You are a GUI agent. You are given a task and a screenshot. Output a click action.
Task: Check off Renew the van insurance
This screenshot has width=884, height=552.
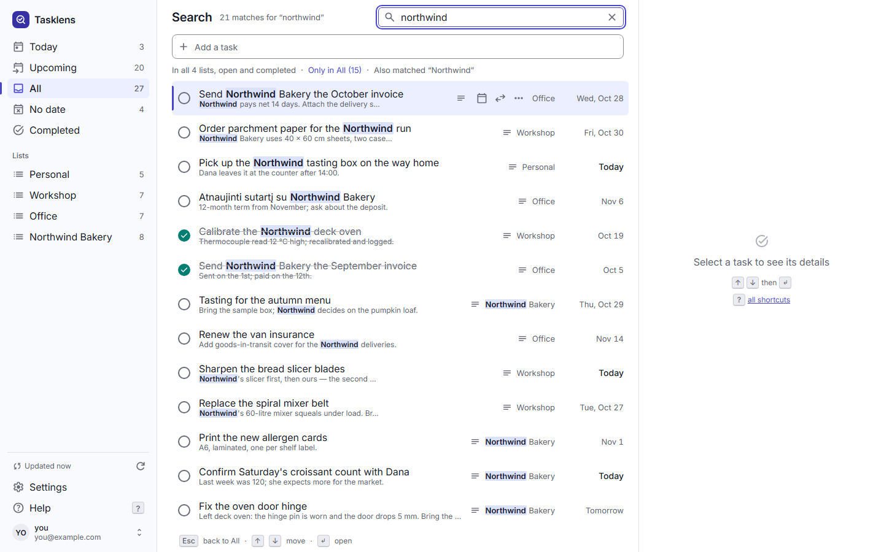184,339
